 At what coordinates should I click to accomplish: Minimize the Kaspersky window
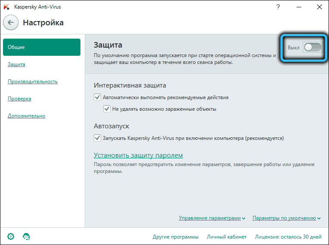[299, 7]
